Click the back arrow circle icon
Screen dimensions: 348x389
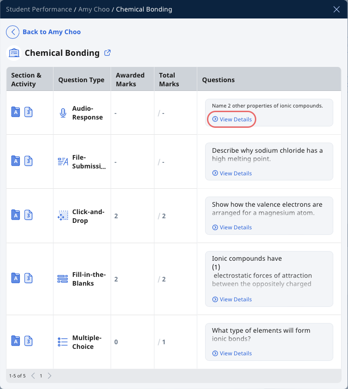pyautogui.click(x=12, y=32)
